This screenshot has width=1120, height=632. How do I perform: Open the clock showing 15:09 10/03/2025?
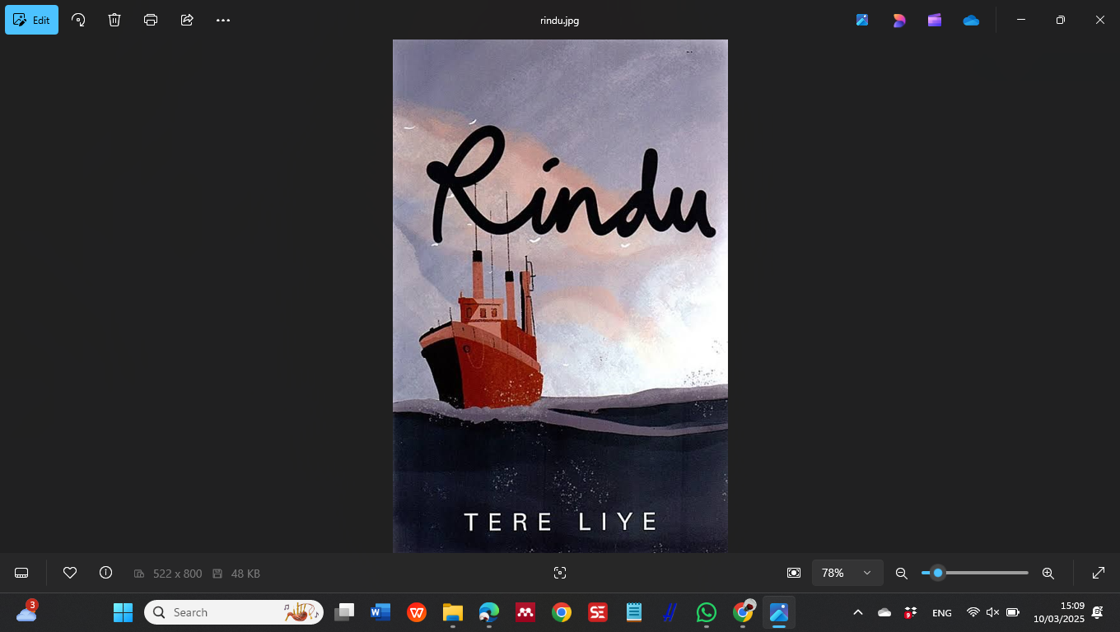(1060, 612)
